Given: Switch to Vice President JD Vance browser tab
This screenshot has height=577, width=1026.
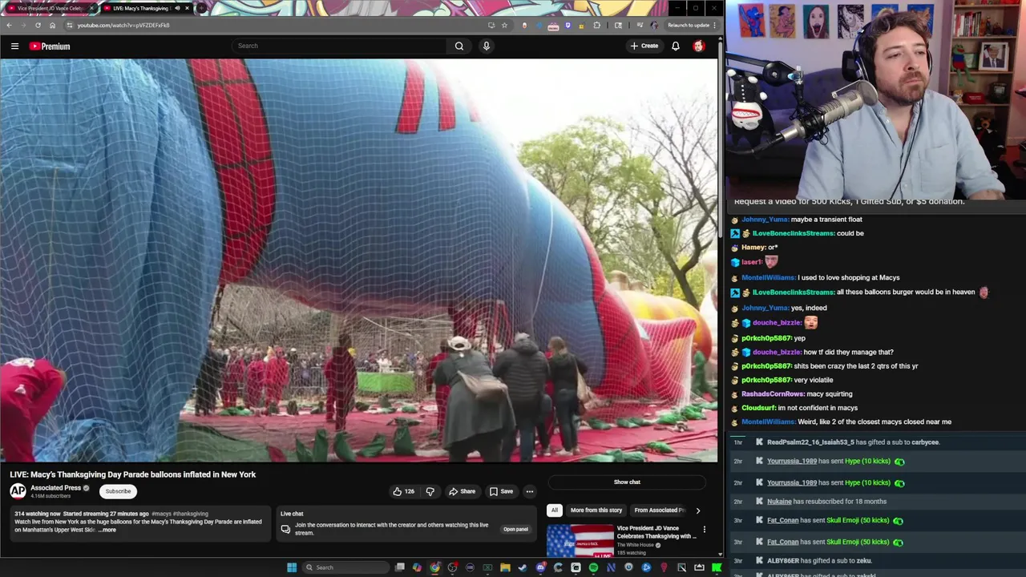Looking at the screenshot, I should [50, 8].
